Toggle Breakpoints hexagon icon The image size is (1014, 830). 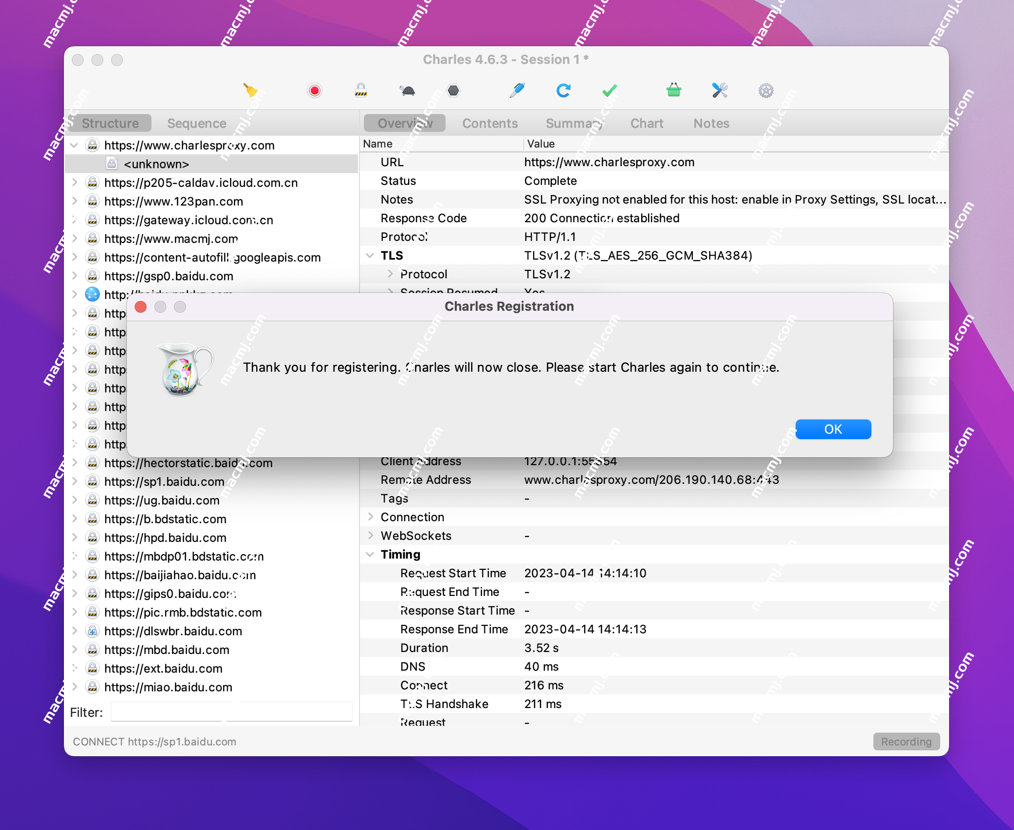click(453, 90)
